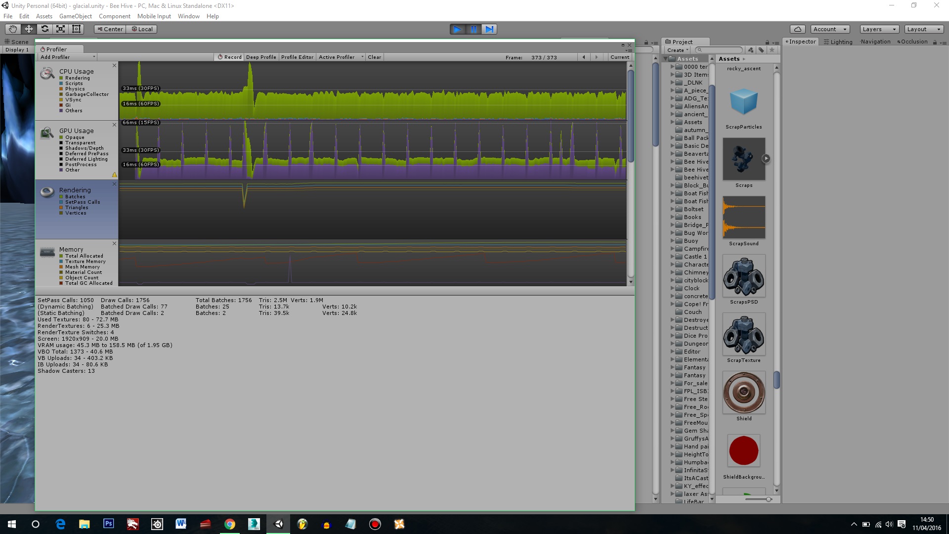Image resolution: width=949 pixels, height=534 pixels.
Task: Close the Rendering profiler module
Action: (114, 184)
